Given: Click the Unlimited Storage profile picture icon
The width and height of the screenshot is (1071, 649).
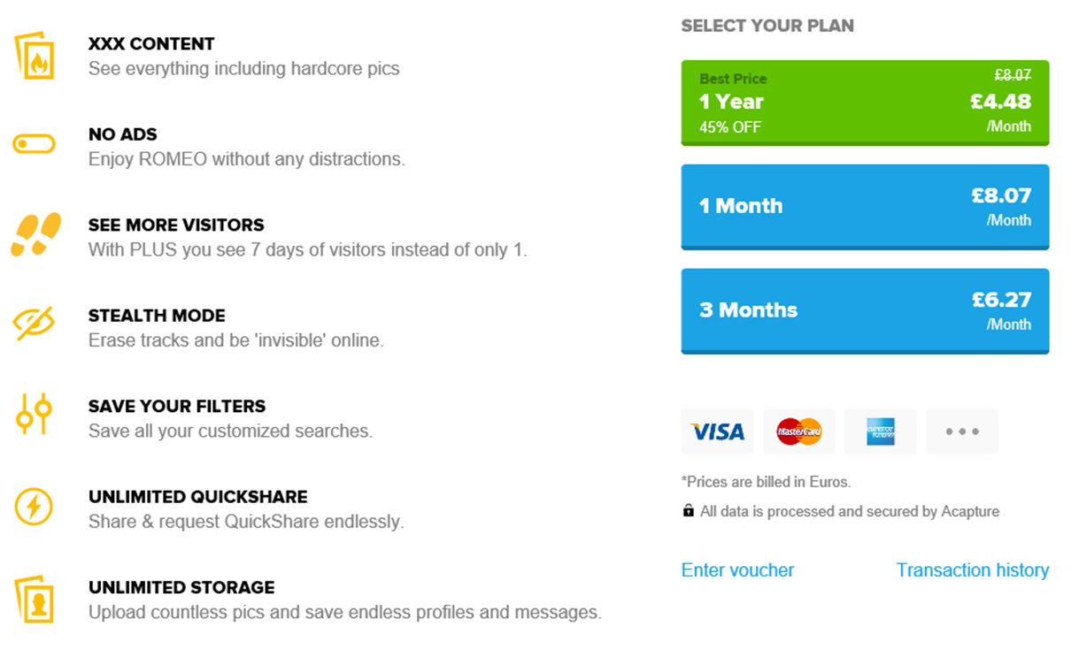Looking at the screenshot, I should click(x=35, y=599).
